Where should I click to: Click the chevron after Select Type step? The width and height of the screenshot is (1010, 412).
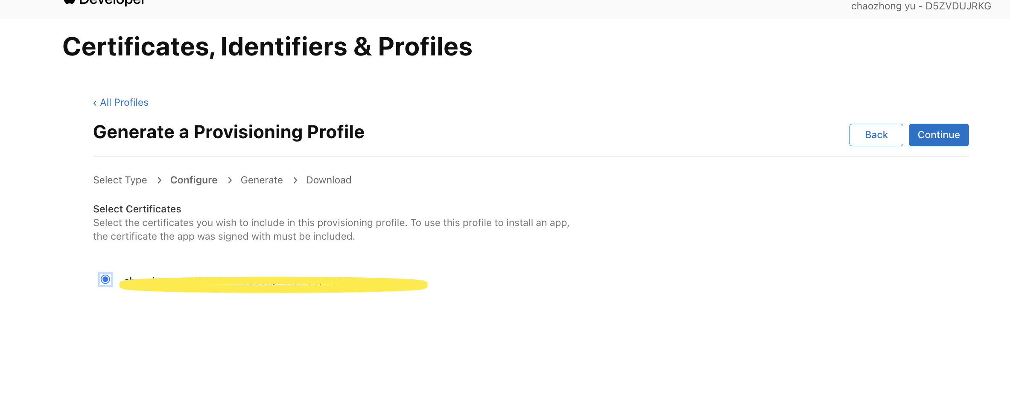[x=159, y=180]
